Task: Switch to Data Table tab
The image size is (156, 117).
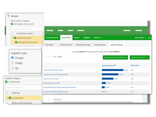Action: tap(49, 45)
